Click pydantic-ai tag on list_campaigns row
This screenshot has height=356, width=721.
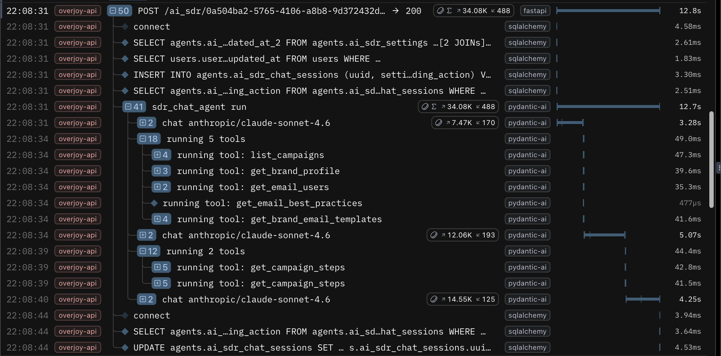coord(527,155)
